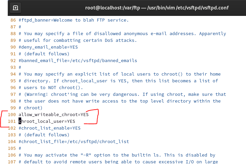Click line 95 comment mentioning chroot_local_user is YES
Screen dimensions: 246x164
coord(118,81)
